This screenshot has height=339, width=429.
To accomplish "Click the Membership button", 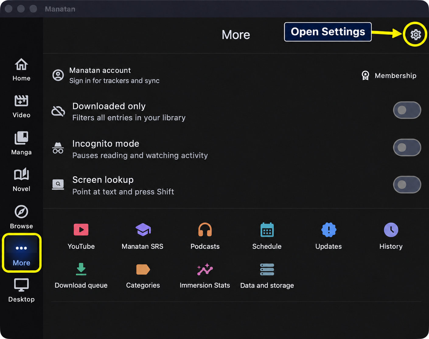I will [x=389, y=75].
